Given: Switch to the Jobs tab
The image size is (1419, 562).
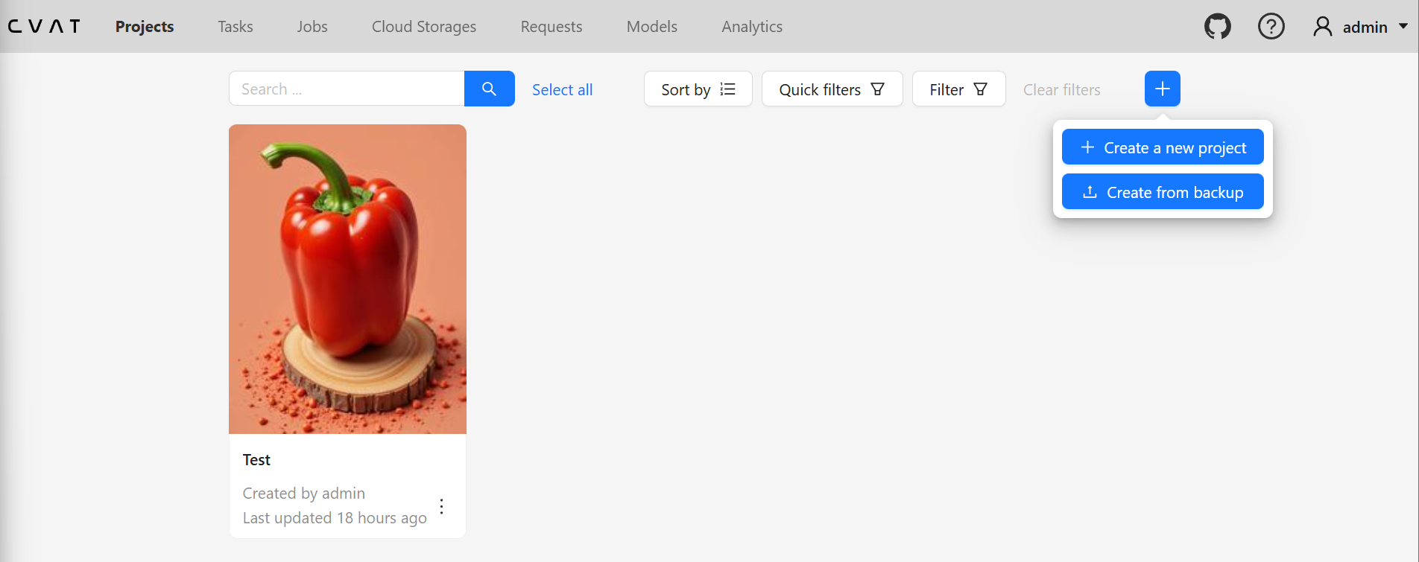Looking at the screenshot, I should pos(312,27).
